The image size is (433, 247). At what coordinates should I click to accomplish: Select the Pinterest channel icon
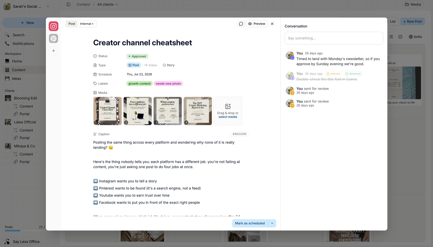click(54, 38)
